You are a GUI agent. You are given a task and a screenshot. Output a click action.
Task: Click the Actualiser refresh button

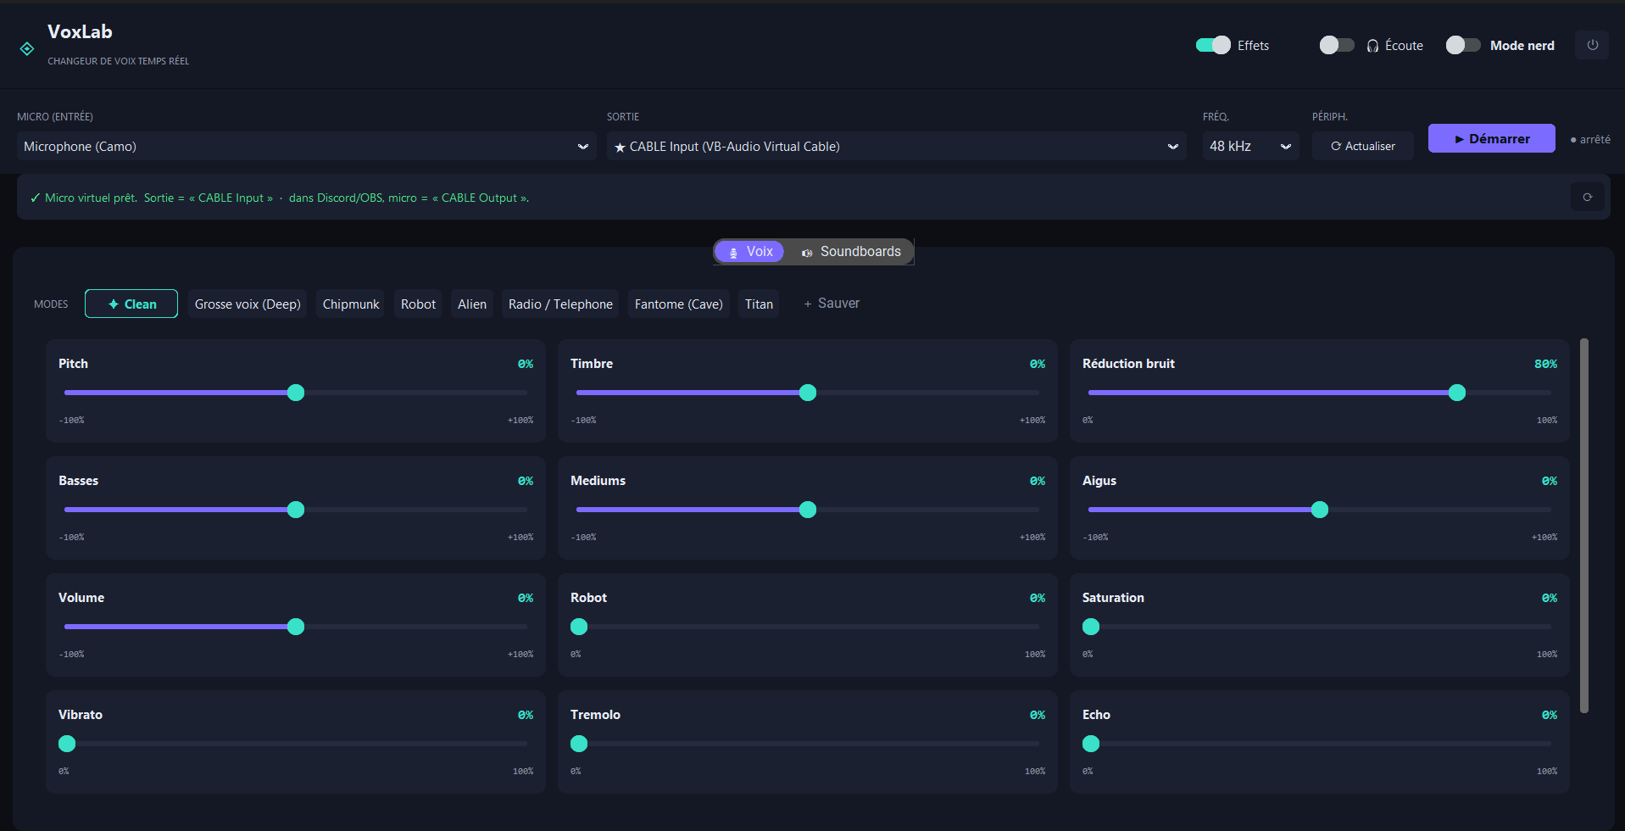click(1362, 146)
